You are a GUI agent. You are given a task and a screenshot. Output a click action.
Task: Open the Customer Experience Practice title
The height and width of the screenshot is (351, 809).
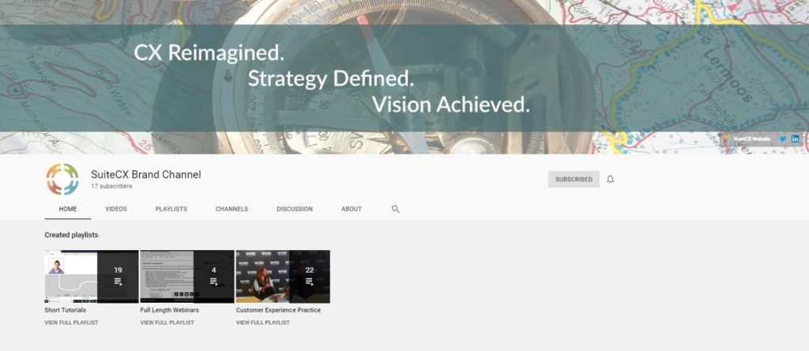pyautogui.click(x=278, y=310)
